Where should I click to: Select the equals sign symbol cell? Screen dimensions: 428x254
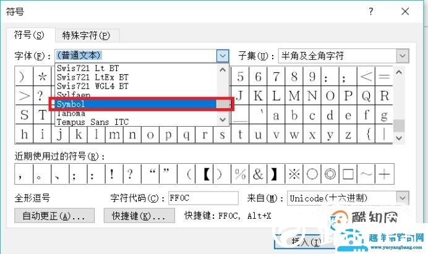384,77
